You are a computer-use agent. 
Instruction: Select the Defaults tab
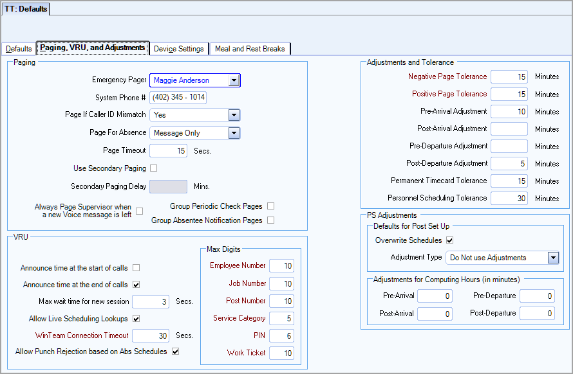19,48
